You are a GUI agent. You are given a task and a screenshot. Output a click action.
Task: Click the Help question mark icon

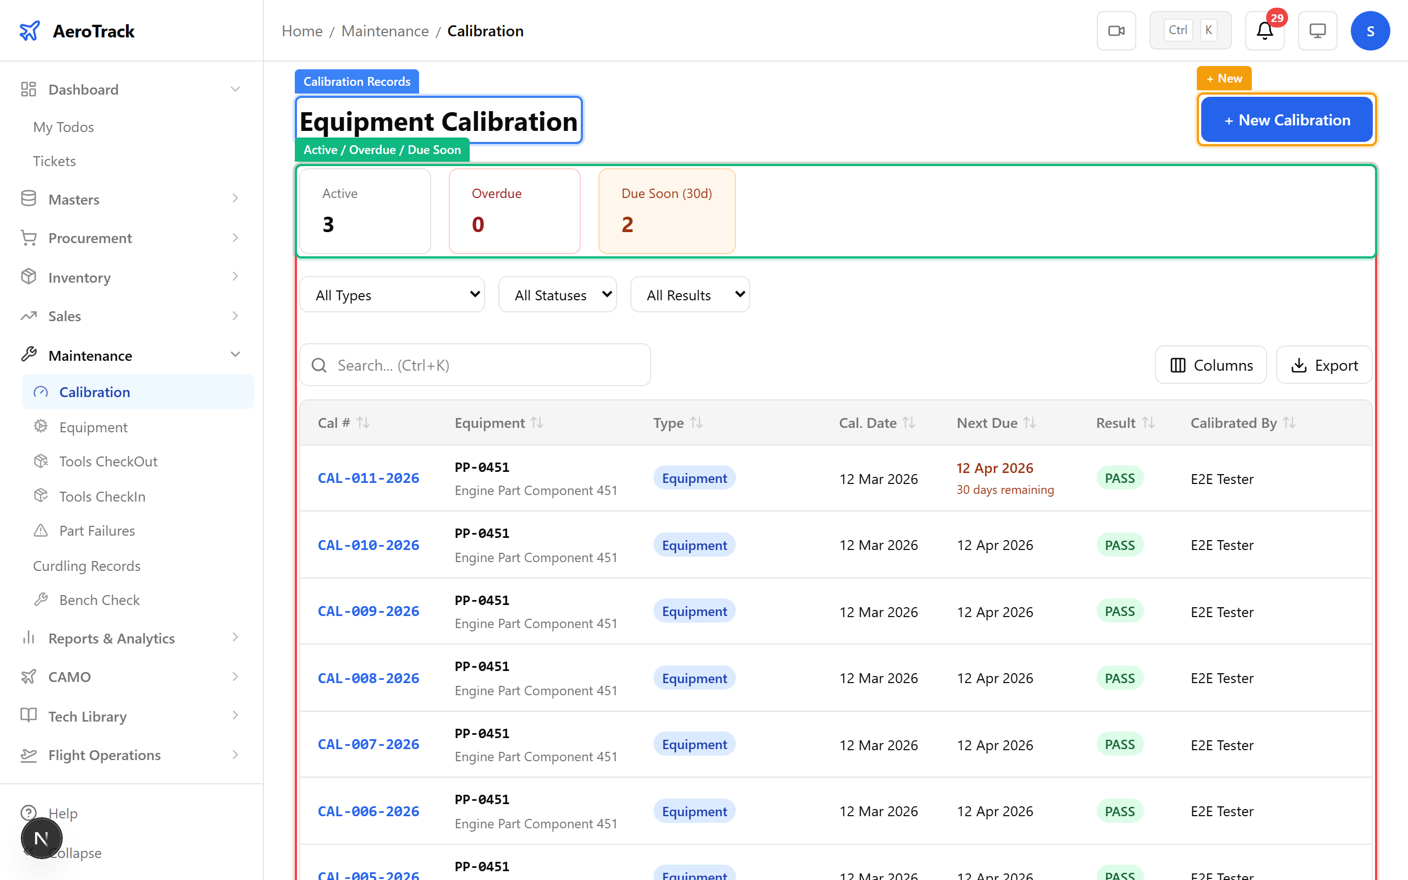coord(29,812)
